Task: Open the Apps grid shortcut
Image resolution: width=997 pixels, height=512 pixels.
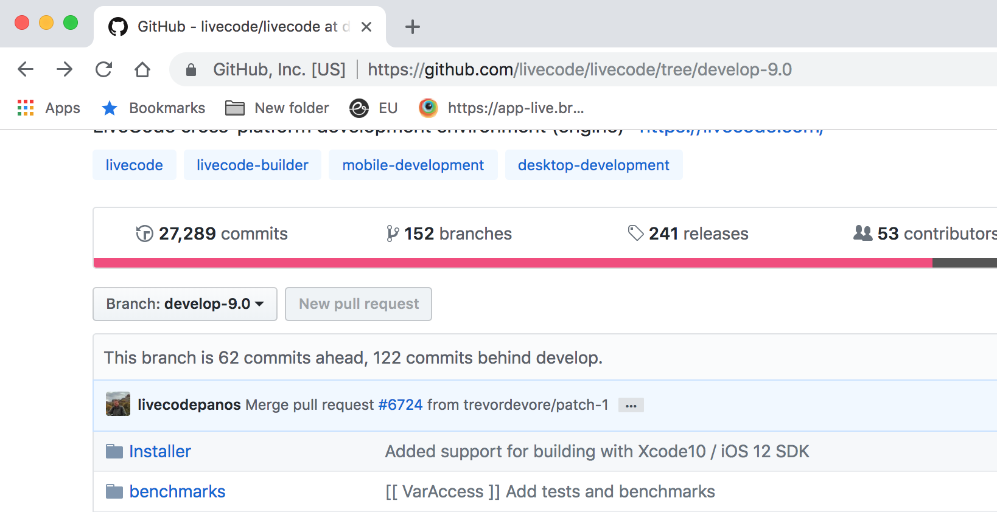Action: [49, 108]
